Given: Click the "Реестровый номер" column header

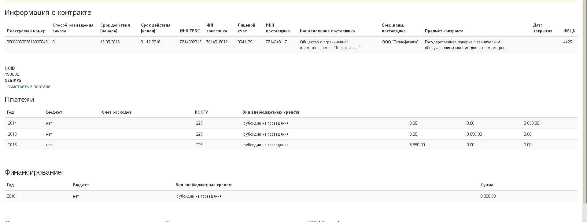Looking at the screenshot, I should (x=26, y=31).
